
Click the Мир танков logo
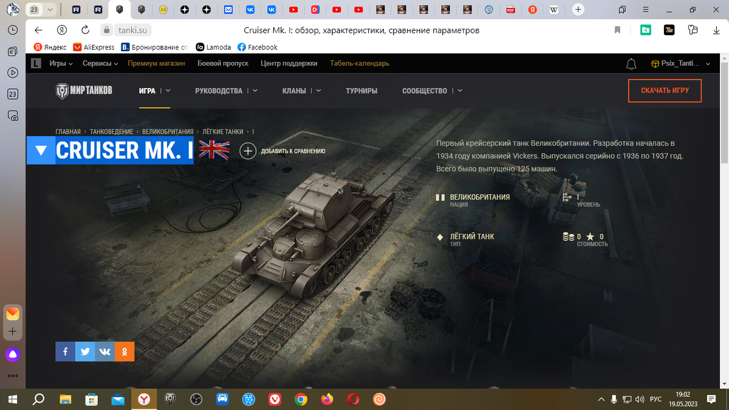click(x=84, y=91)
